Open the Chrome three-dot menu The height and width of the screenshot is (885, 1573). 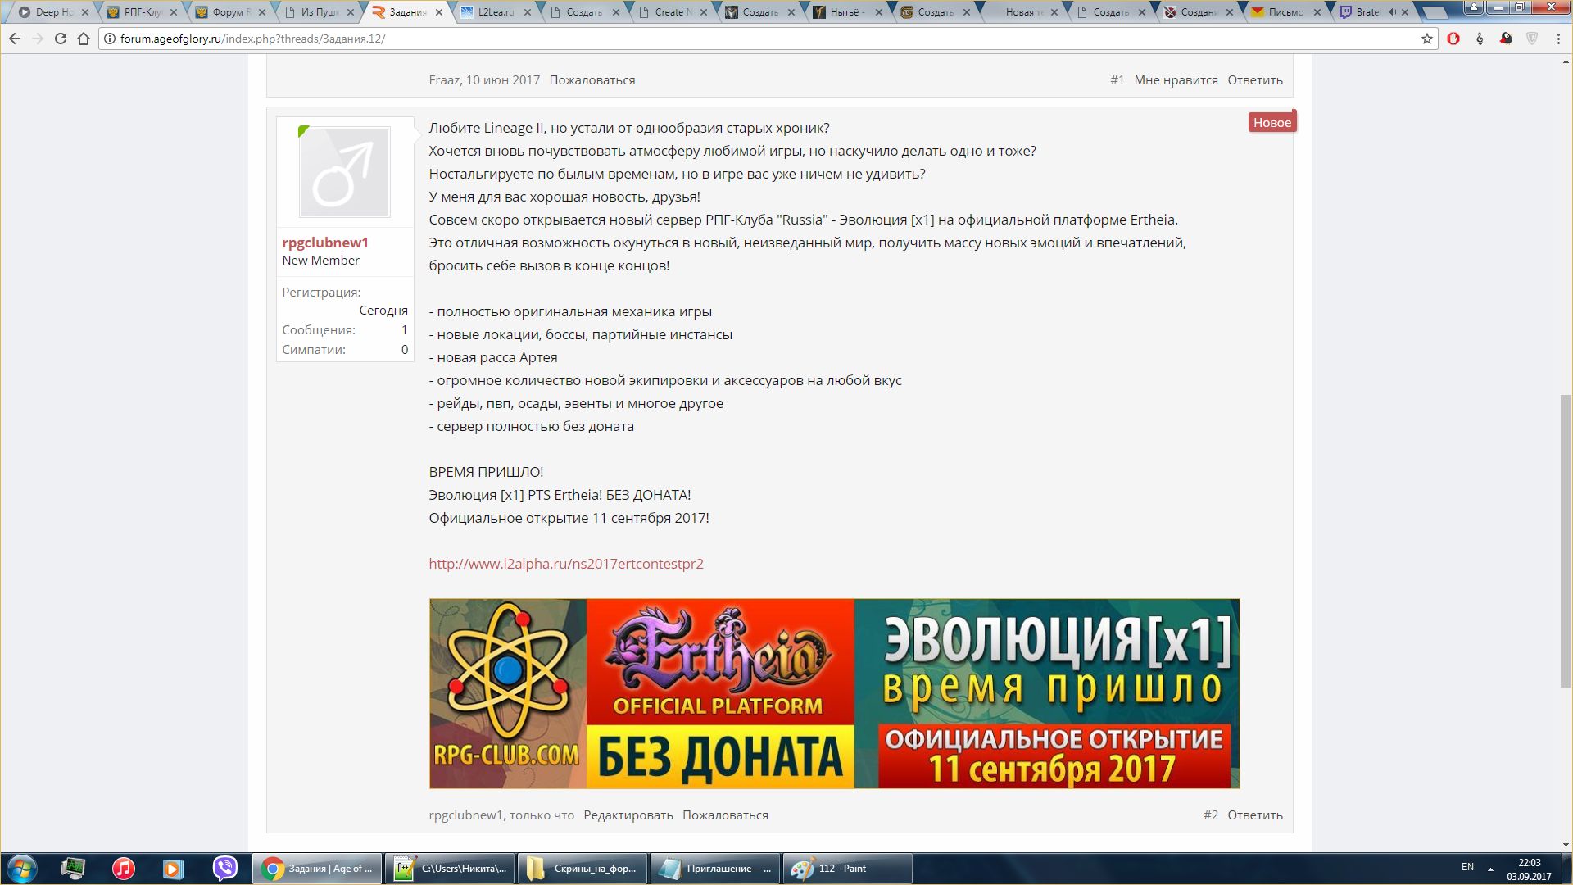click(1558, 39)
